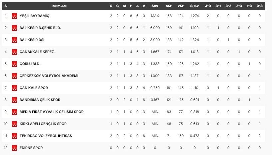Click the Balıkesir B.Şehir Bld. team logo
The image size is (272, 155).
(x=14, y=28)
